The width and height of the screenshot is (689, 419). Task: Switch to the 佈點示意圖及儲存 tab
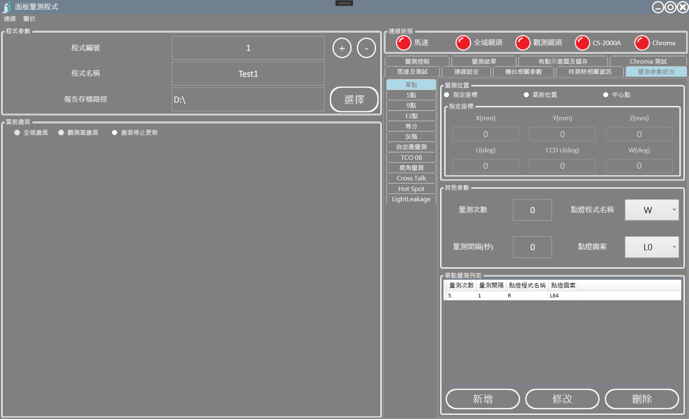[x=563, y=61]
